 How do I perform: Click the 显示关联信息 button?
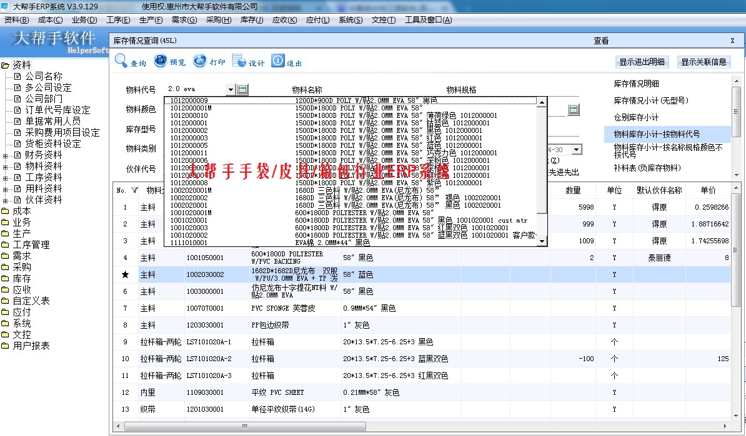point(704,62)
